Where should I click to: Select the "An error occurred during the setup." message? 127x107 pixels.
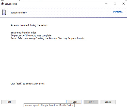point(29,25)
